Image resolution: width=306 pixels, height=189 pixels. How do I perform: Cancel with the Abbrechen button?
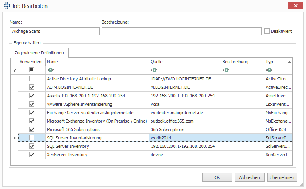coord(250,177)
